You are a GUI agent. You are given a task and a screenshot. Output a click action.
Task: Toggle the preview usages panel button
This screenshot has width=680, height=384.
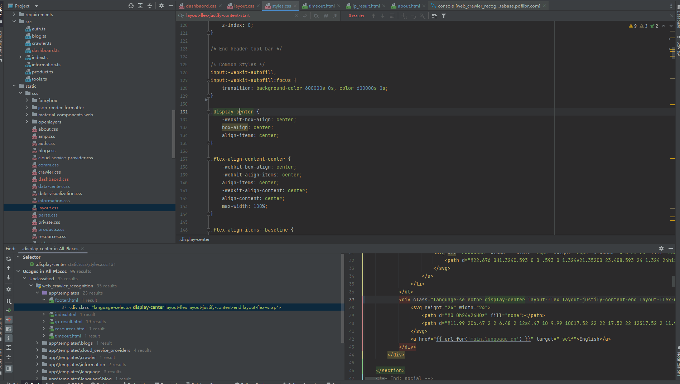pos(9,368)
